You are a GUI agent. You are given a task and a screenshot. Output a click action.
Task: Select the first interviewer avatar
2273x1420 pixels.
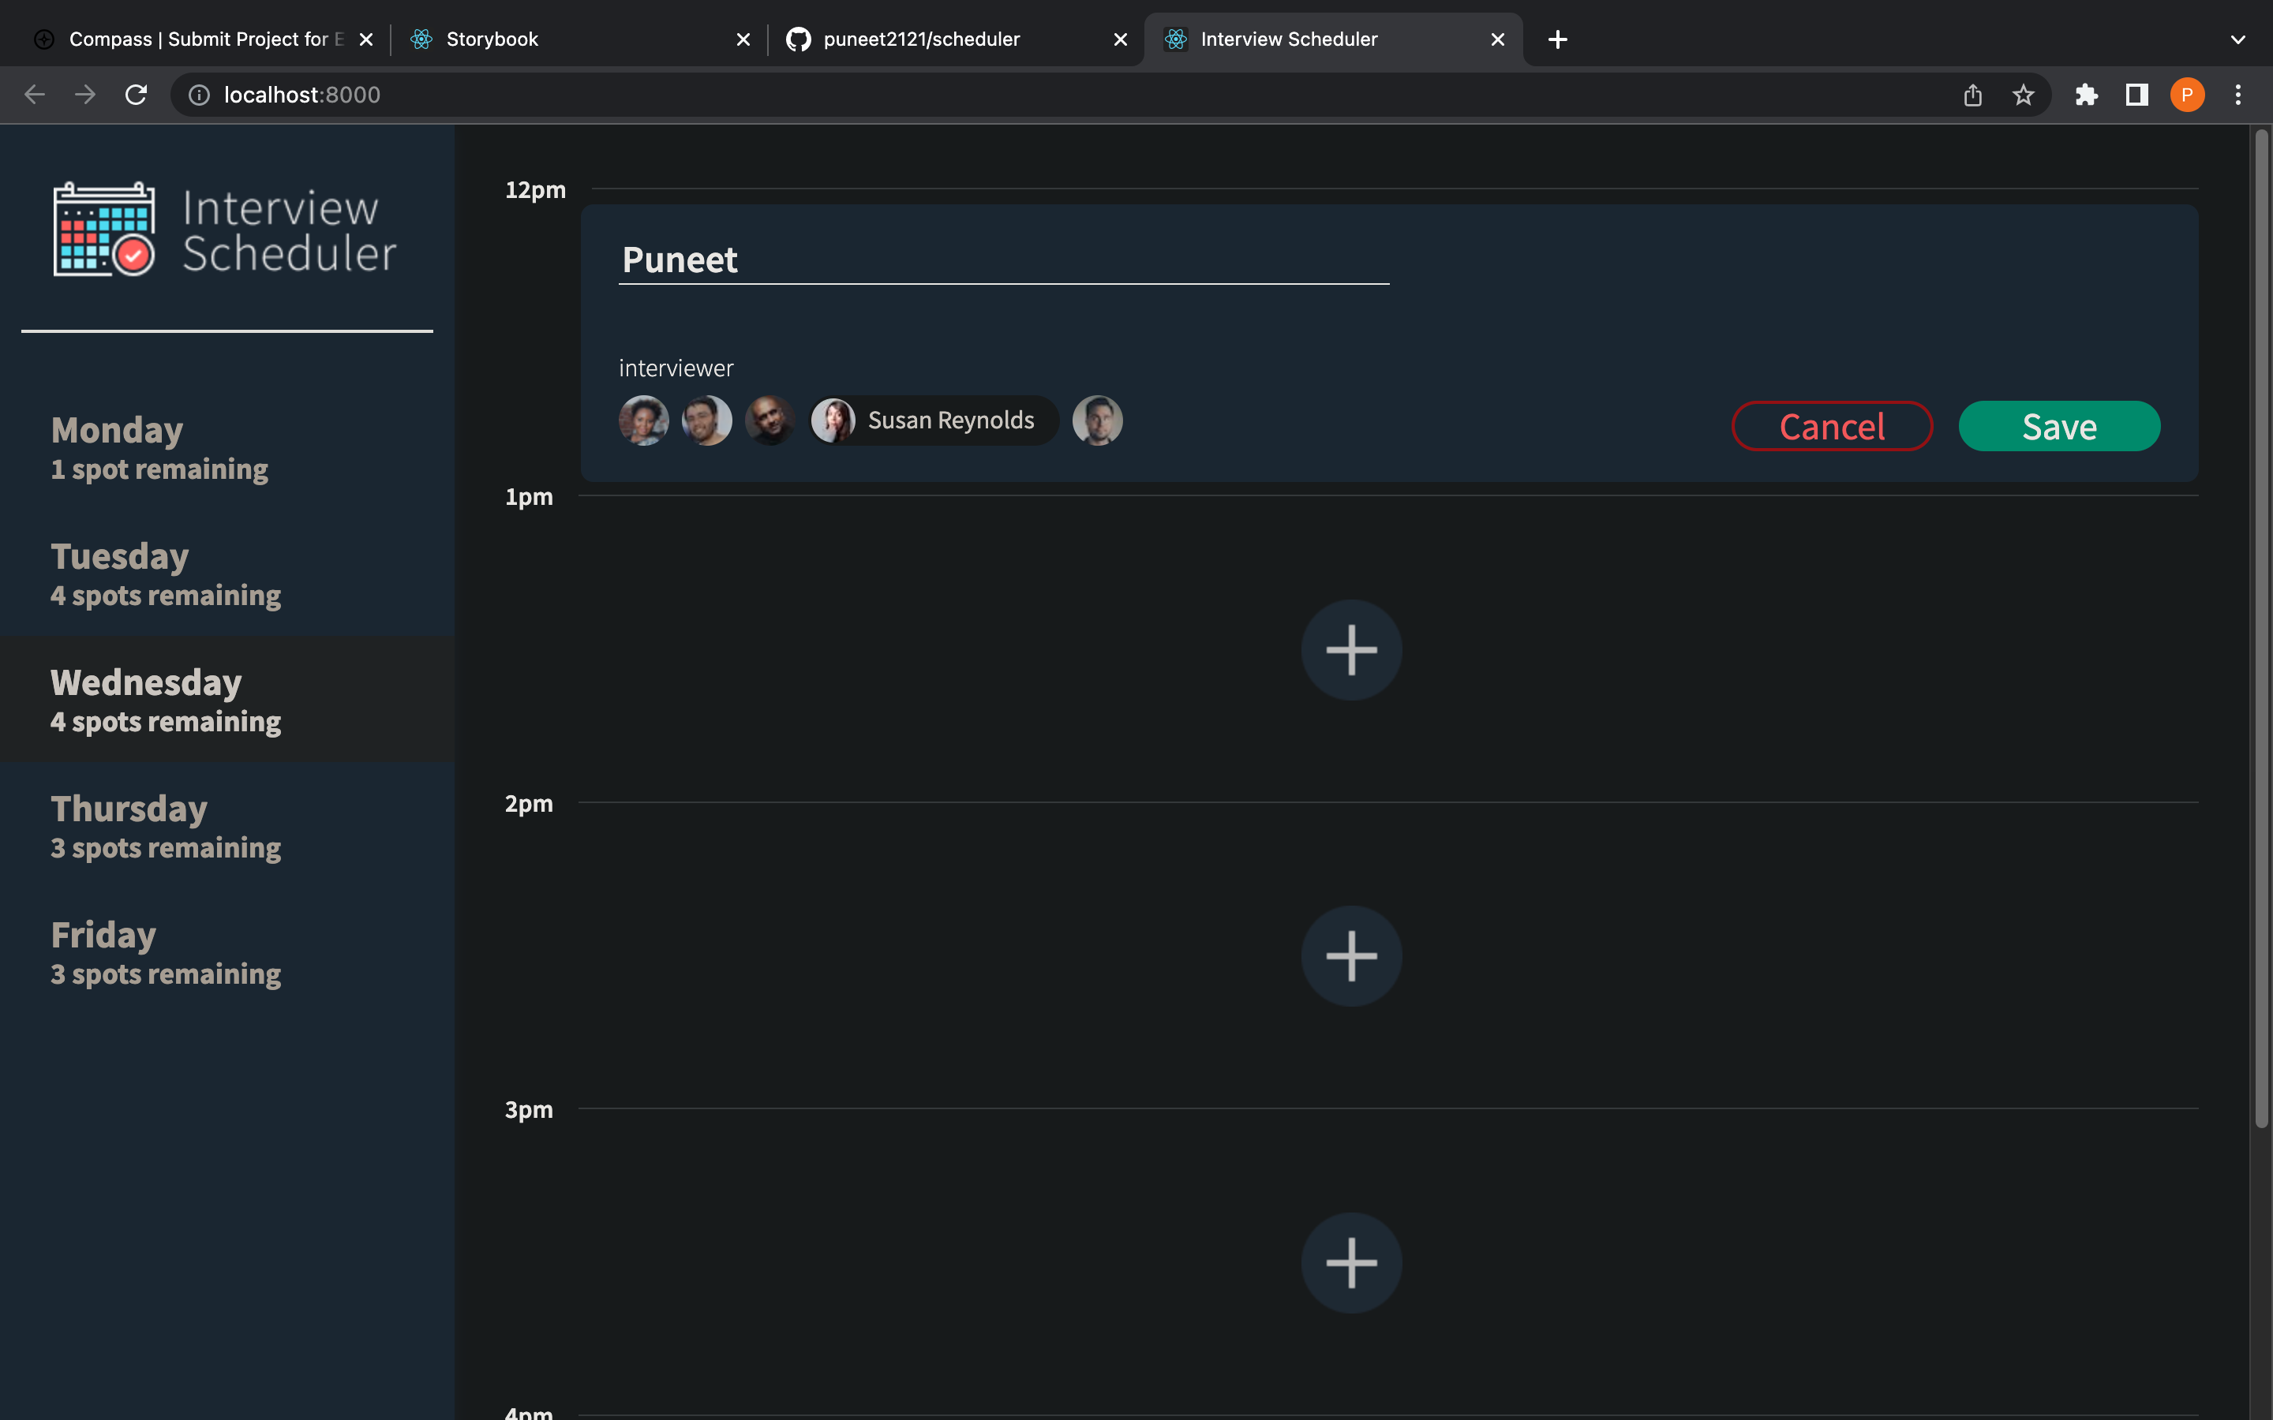(643, 420)
